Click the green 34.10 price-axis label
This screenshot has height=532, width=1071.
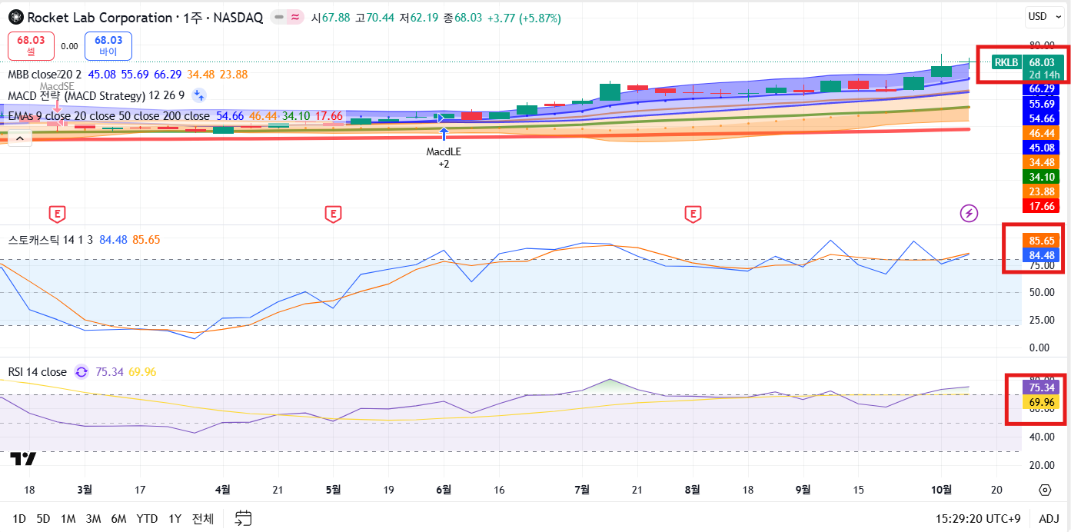1042,177
